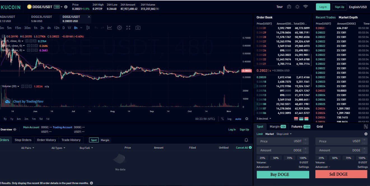Expand MA (5, close, 0) indicator menu
This screenshot has height=186, width=370.
(x=22, y=41)
